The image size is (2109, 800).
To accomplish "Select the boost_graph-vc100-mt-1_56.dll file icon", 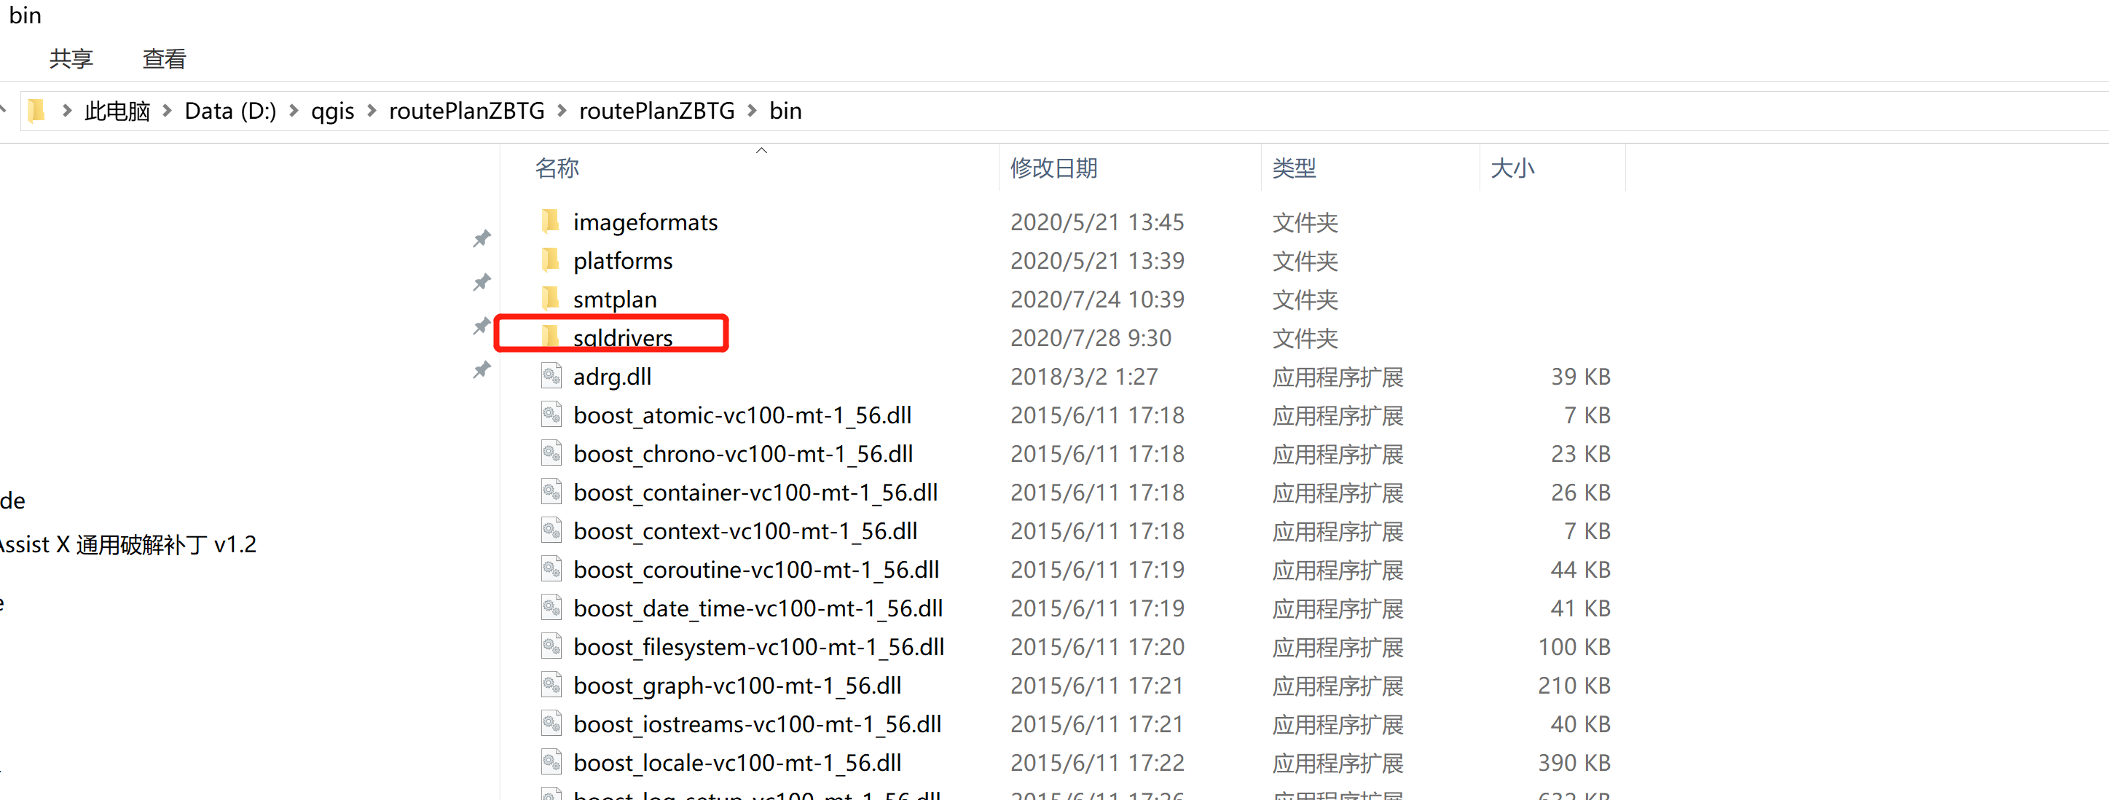I will (x=551, y=685).
